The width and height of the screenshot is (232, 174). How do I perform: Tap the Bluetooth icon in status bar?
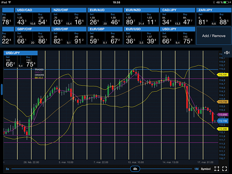pyautogui.click(x=214, y=2)
